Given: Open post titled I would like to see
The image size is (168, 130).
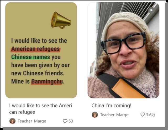Looking at the screenshot, I should click(40, 109).
